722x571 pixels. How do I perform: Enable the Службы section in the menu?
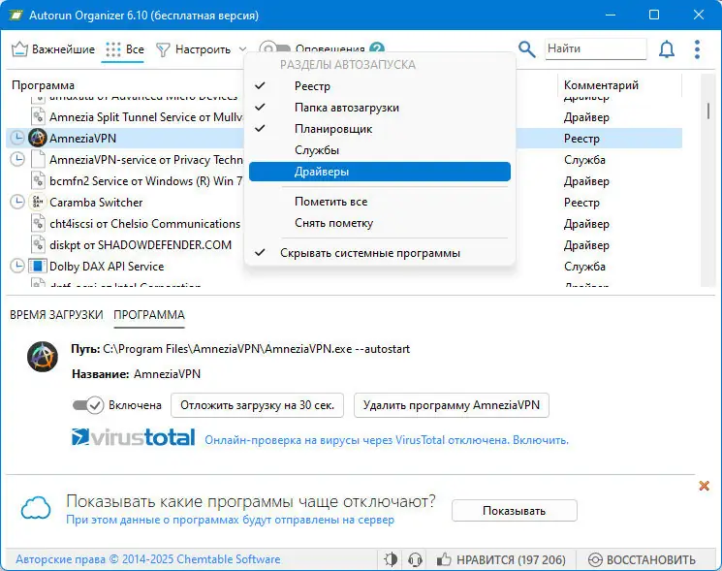(x=380, y=150)
